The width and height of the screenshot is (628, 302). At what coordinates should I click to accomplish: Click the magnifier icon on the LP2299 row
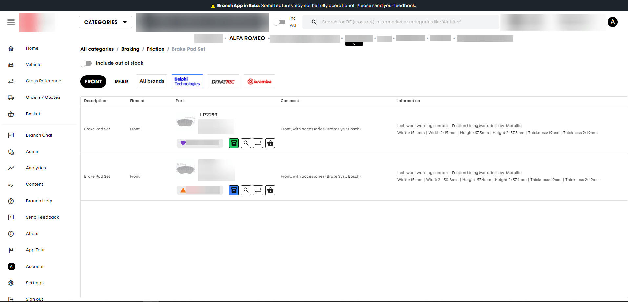pos(246,143)
